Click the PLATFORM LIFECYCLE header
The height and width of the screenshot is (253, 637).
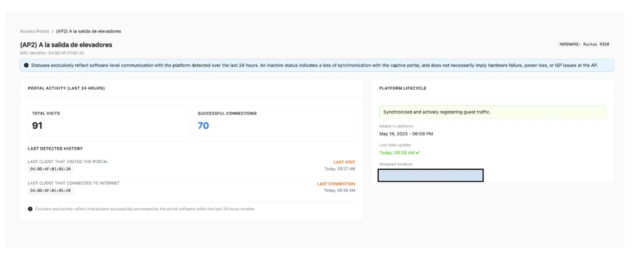click(x=402, y=88)
